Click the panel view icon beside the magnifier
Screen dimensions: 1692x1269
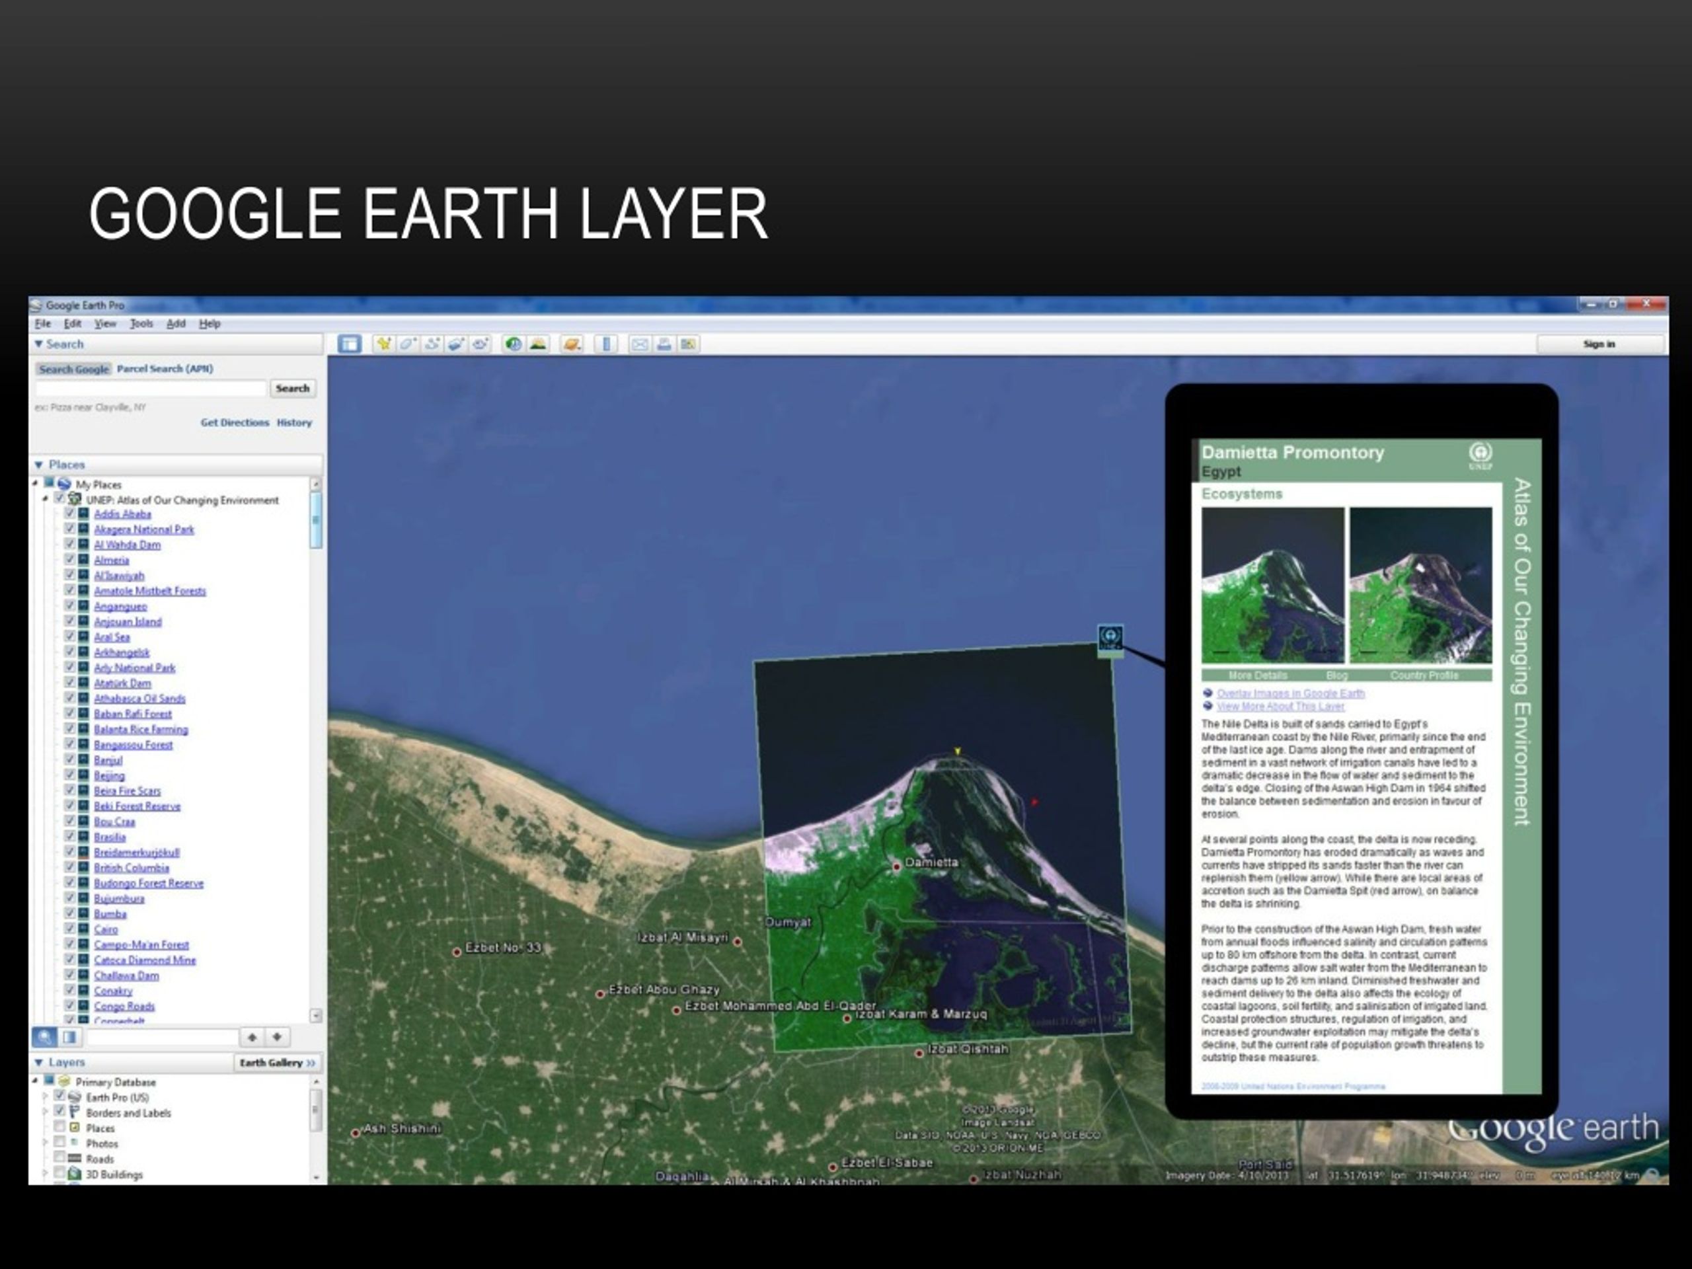[x=69, y=1037]
